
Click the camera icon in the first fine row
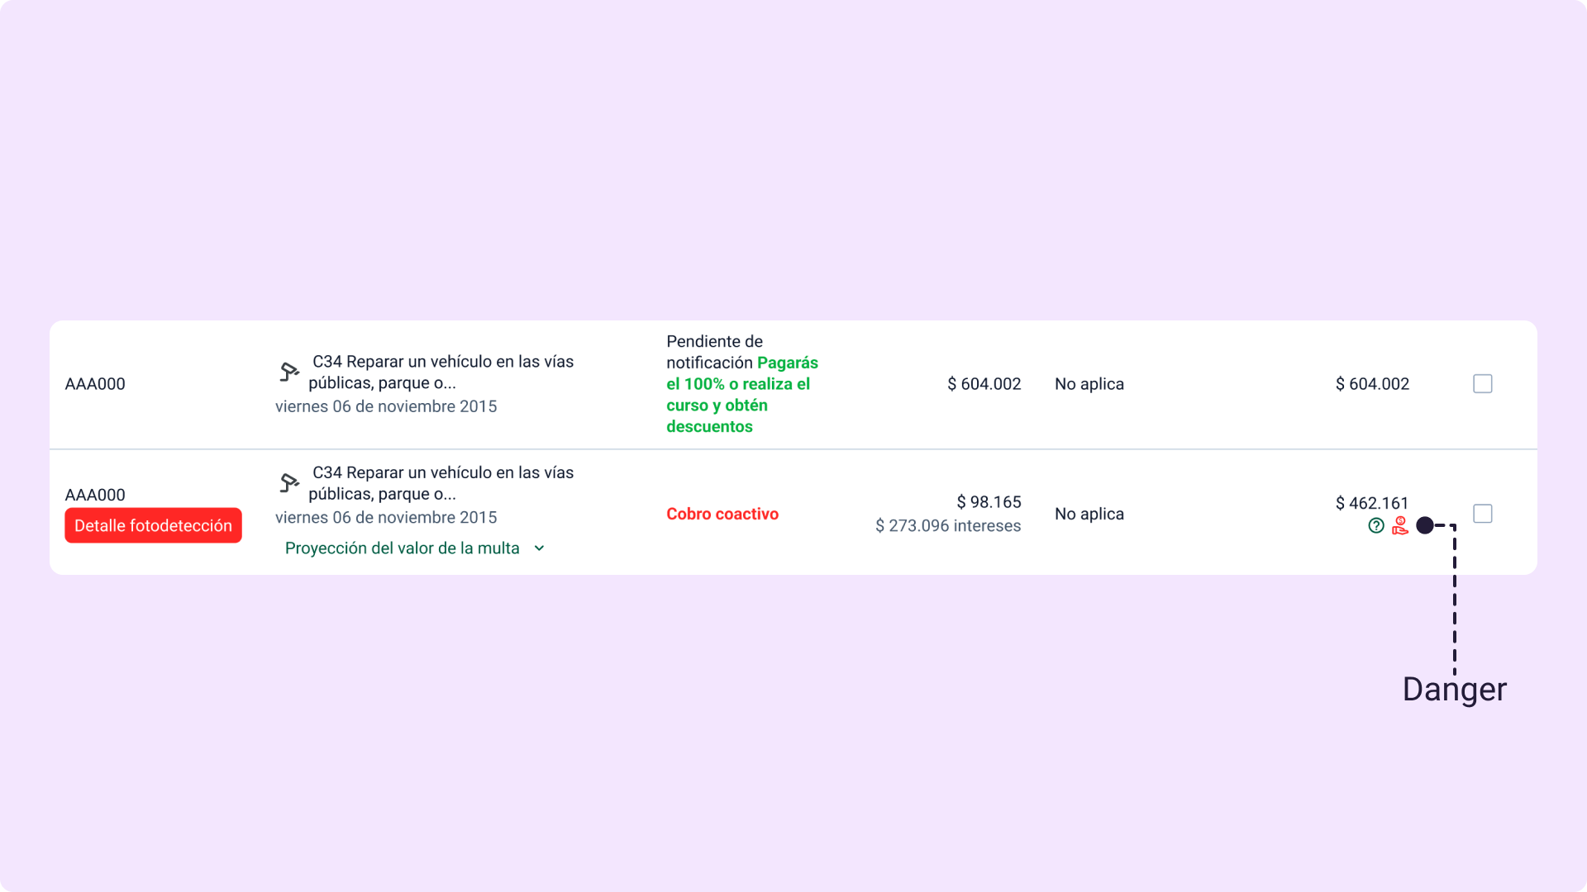(x=288, y=372)
